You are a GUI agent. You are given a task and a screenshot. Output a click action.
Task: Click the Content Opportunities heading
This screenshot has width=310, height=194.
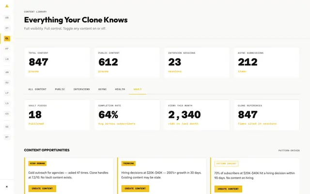(x=46, y=150)
